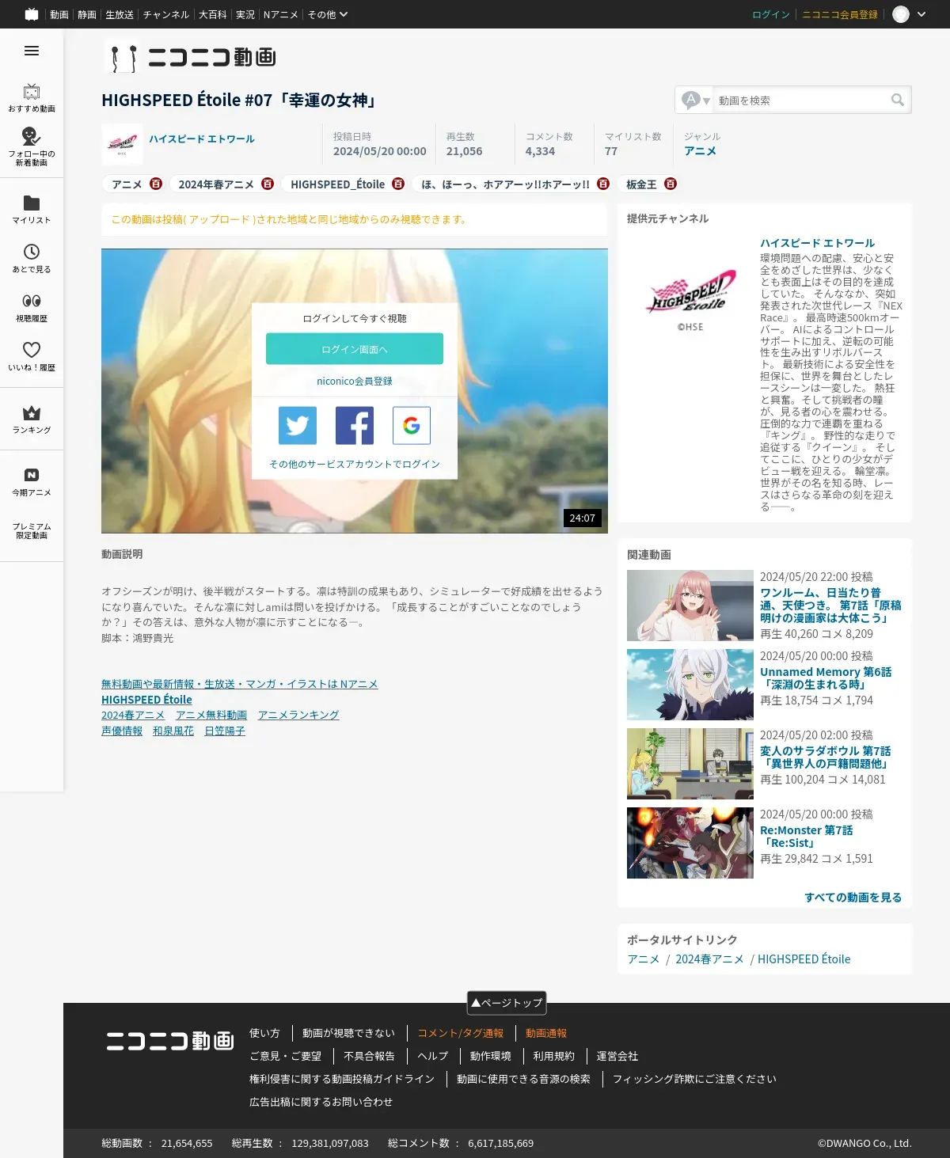Log in with Google icon
The height and width of the screenshot is (1158, 950).
coord(412,426)
